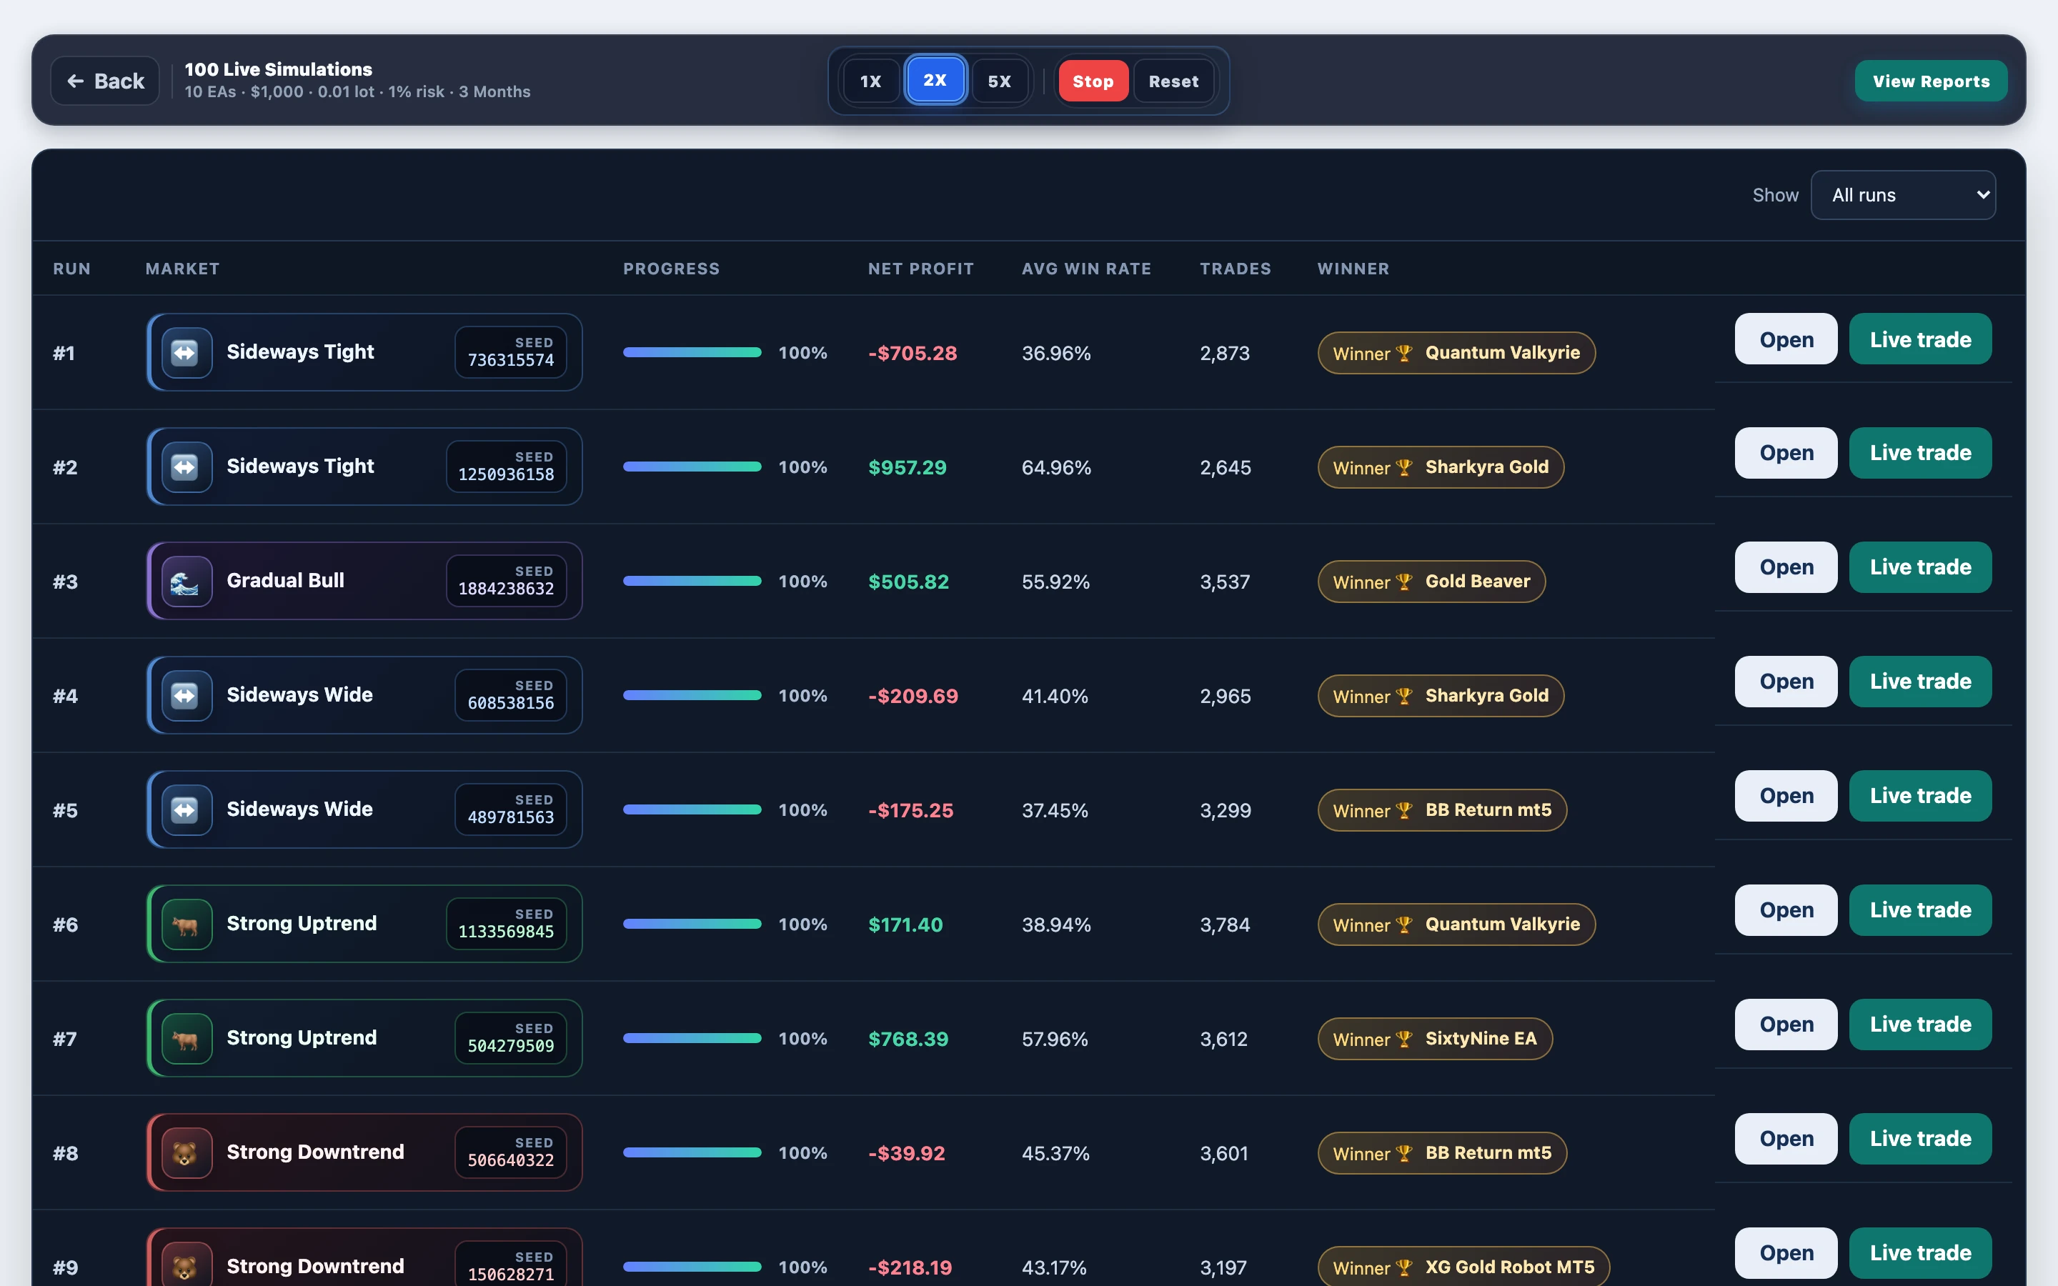This screenshot has height=1286, width=2058.
Task: Start Live trade for run #4
Action: [x=1919, y=682]
